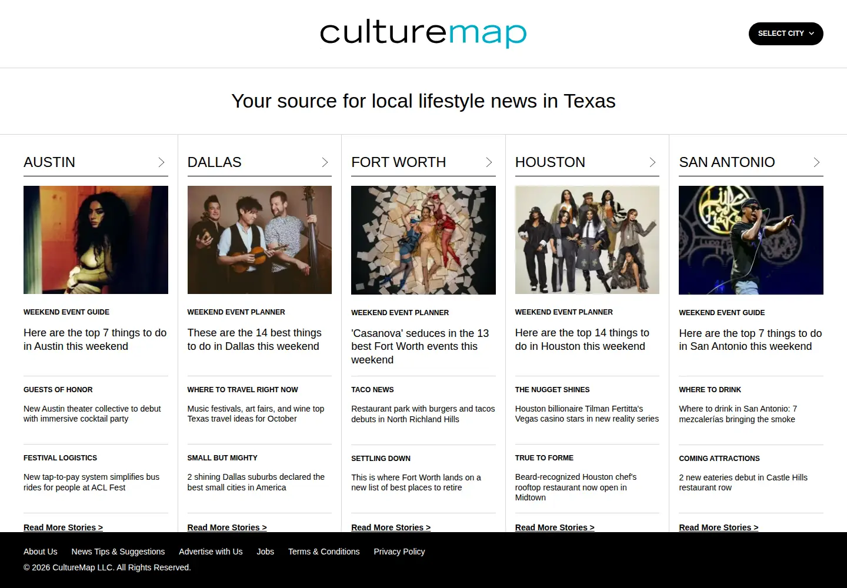
Task: Read 'Casanova' Fort Worth events article
Action: coord(420,346)
